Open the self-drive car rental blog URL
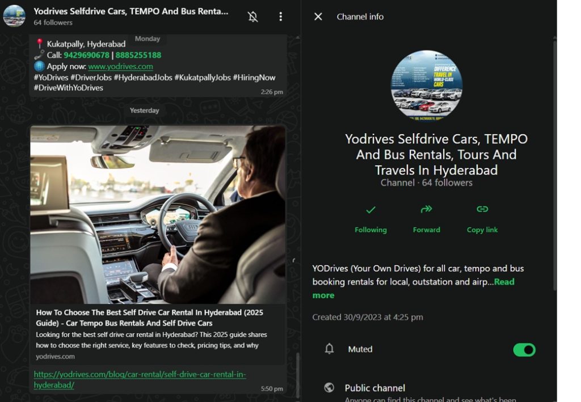The height and width of the screenshot is (402, 581). pyautogui.click(x=140, y=379)
